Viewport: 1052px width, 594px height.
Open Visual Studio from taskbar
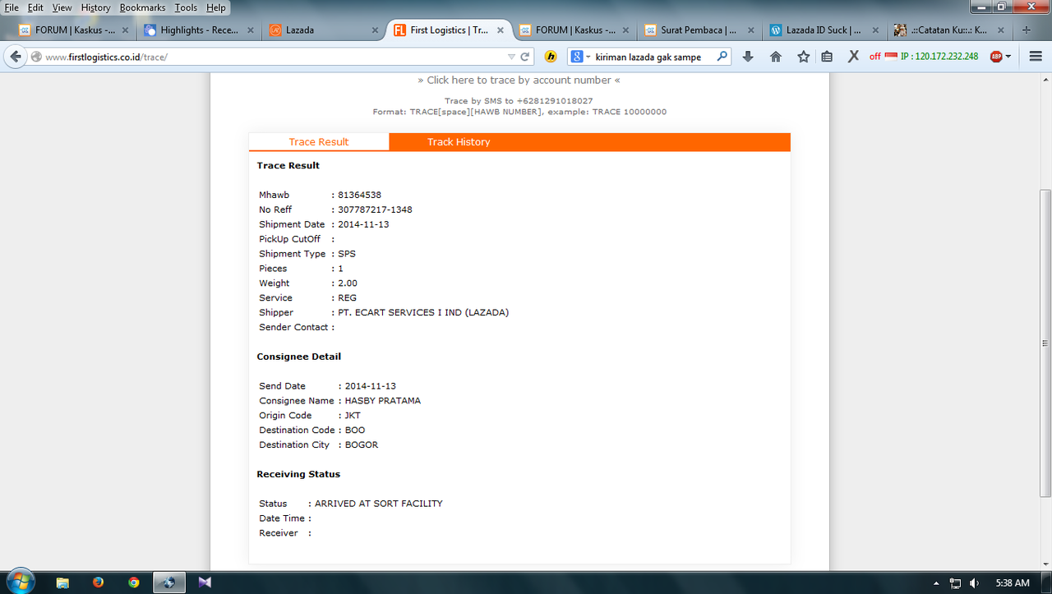pos(205,582)
